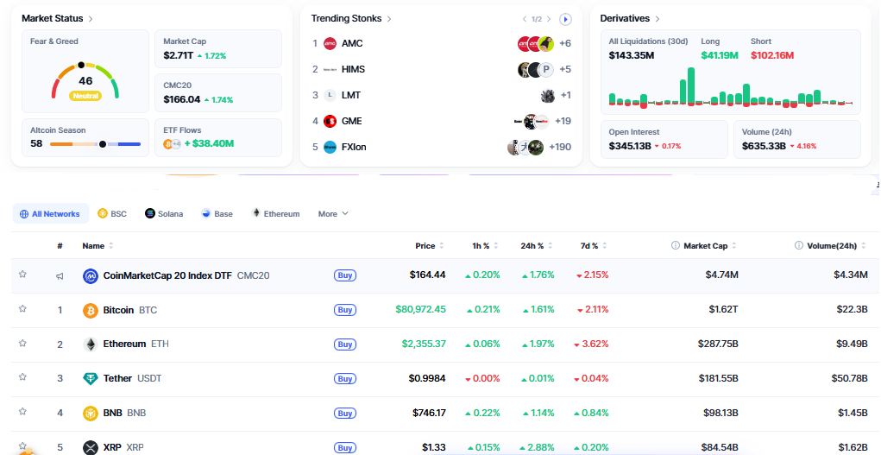Sort table by 7d % column
This screenshot has height=455, width=881.
click(594, 246)
